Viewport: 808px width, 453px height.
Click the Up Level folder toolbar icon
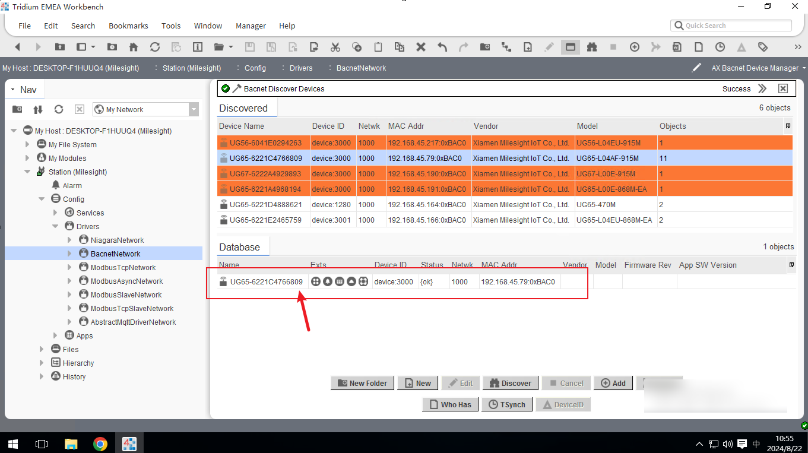click(x=60, y=47)
